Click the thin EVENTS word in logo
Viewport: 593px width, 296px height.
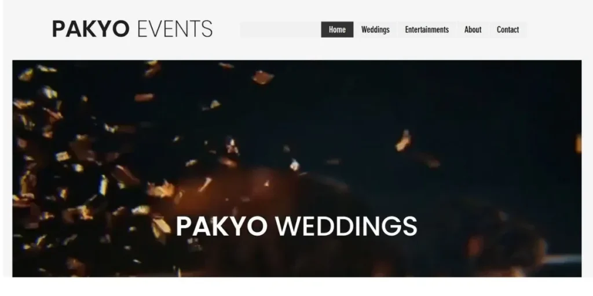coord(175,29)
